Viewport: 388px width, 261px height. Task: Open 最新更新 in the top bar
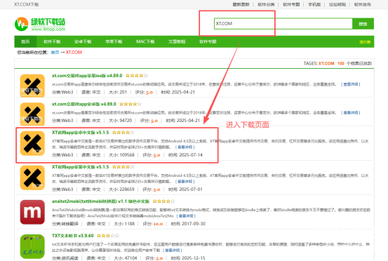241,4
